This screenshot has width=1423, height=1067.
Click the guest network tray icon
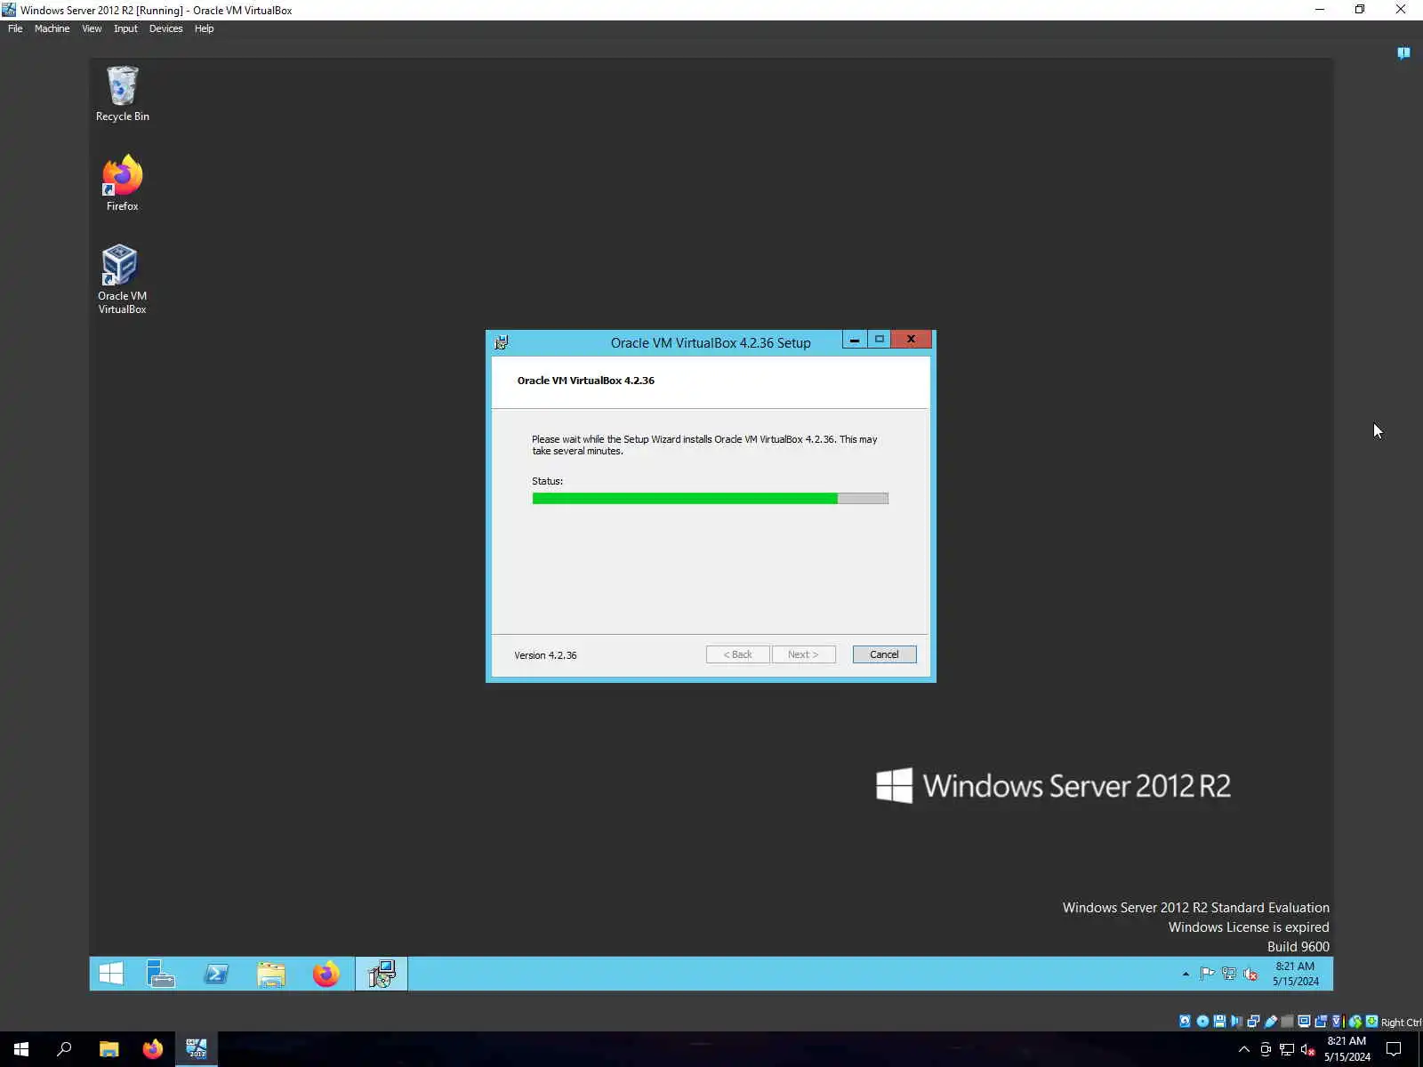pos(1229,974)
